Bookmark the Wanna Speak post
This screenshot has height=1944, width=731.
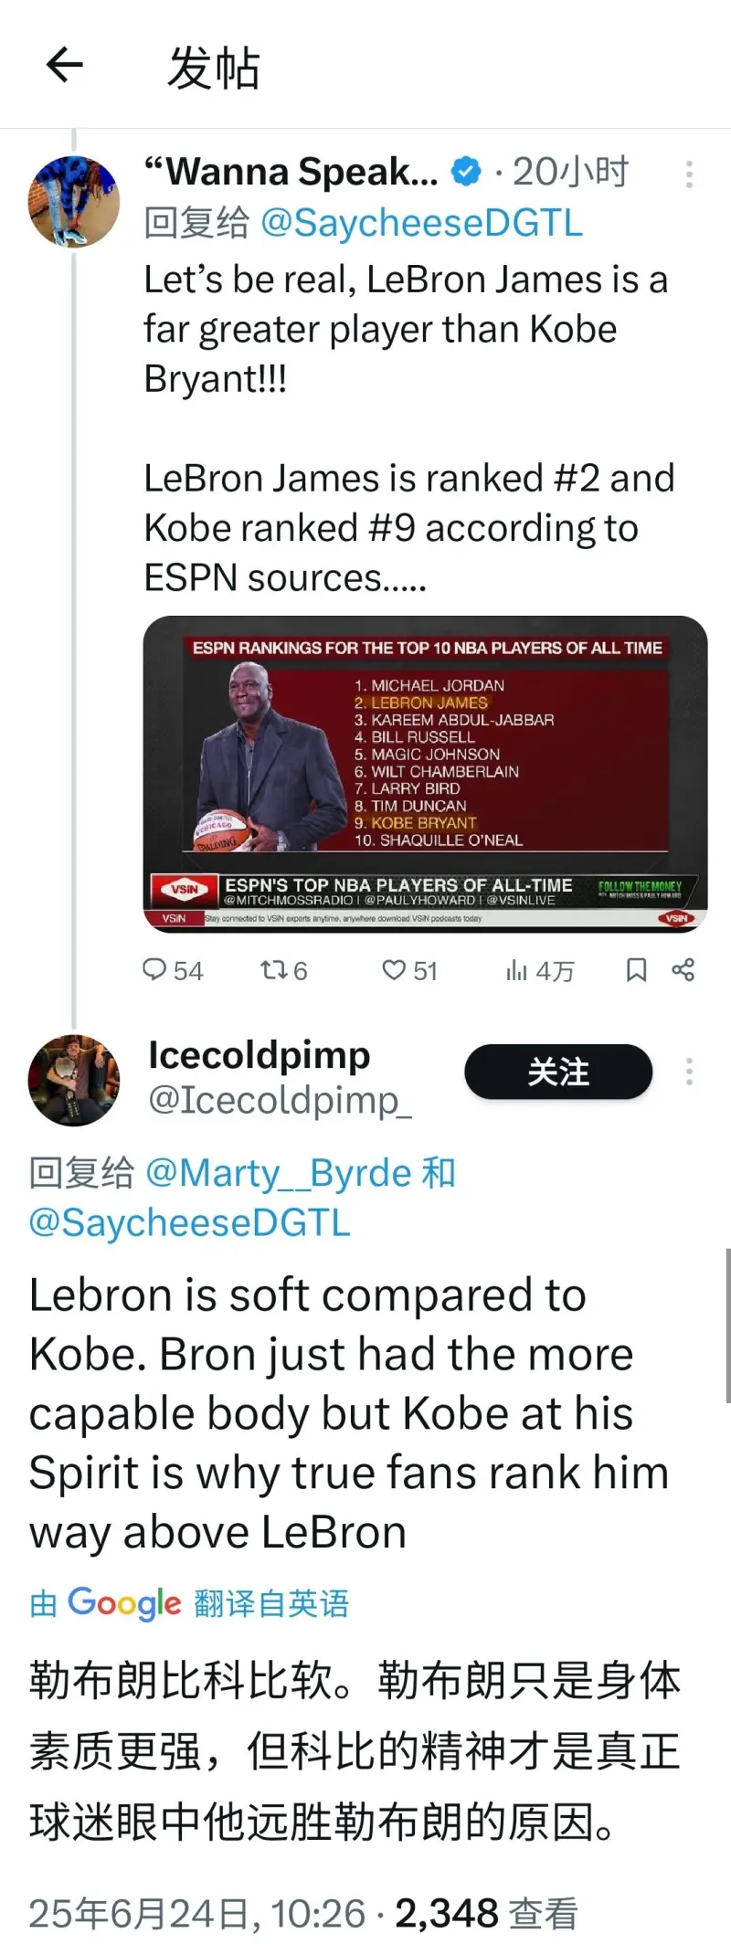pos(637,969)
